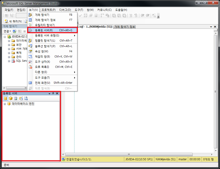Close the 등록된 서버 panel
Viewport: 220px width, 169px height.
coord(57,93)
